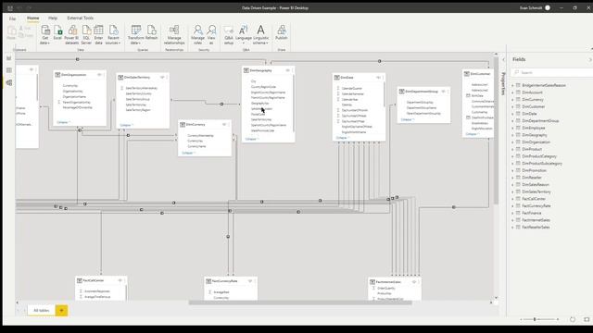Expand BridgeInternetSalesReason in Fields

(x=512, y=85)
